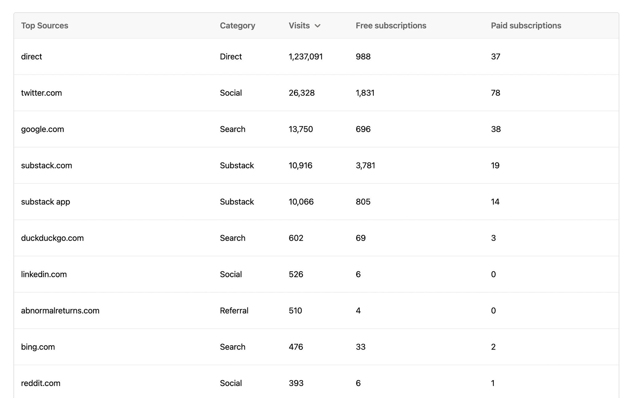Click the Social category in twitter.com row
Screen dimensions: 631x398
231,93
